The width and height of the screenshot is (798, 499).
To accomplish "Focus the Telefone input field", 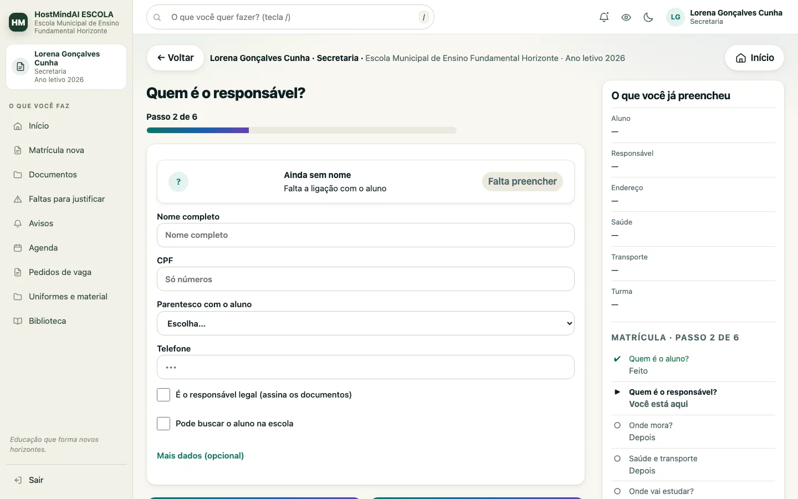I will pos(366,367).
